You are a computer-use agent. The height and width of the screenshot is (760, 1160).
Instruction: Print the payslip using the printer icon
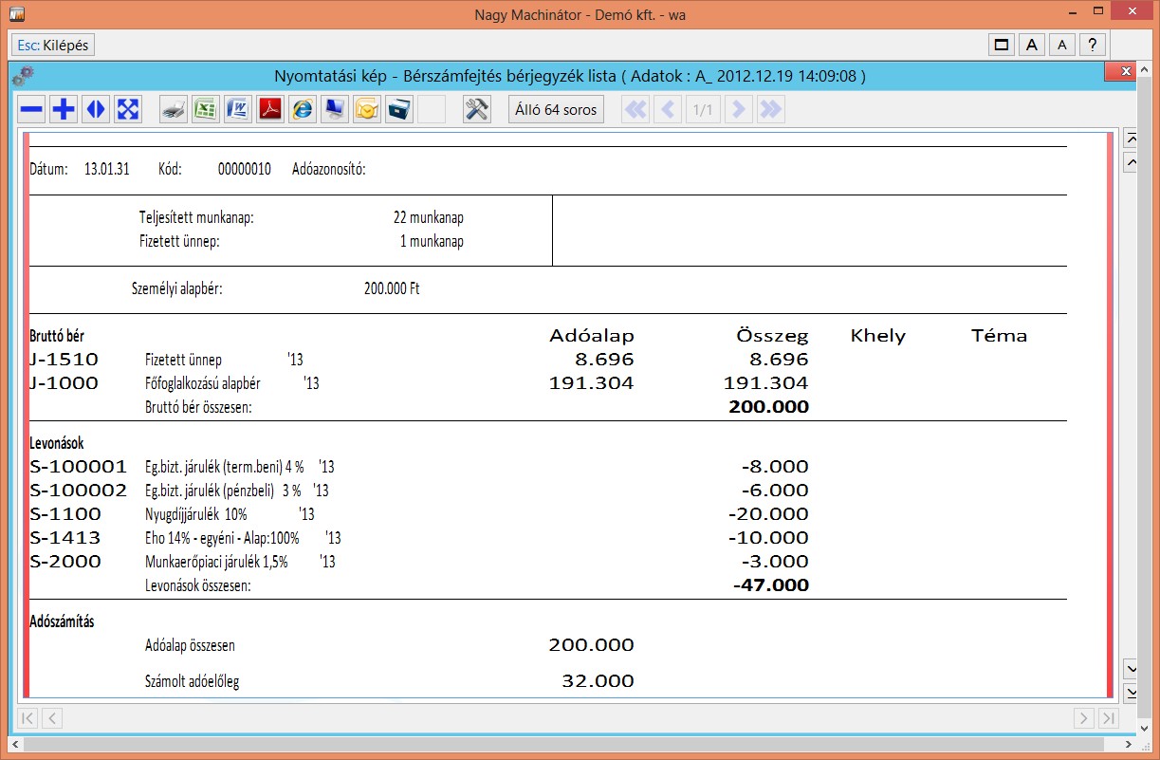tap(173, 110)
